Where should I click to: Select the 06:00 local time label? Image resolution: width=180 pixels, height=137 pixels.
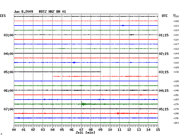point(9,91)
